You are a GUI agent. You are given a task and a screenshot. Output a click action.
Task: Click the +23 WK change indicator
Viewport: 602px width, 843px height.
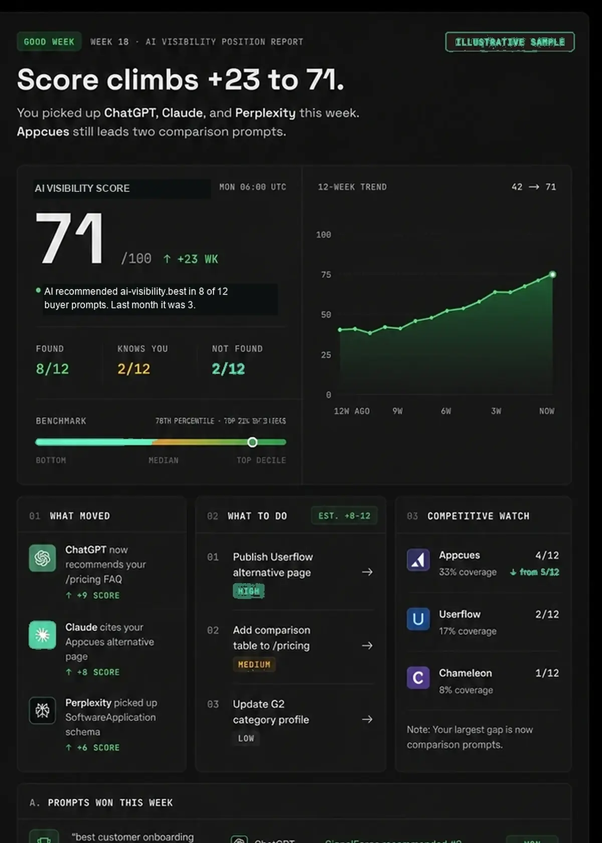click(191, 259)
